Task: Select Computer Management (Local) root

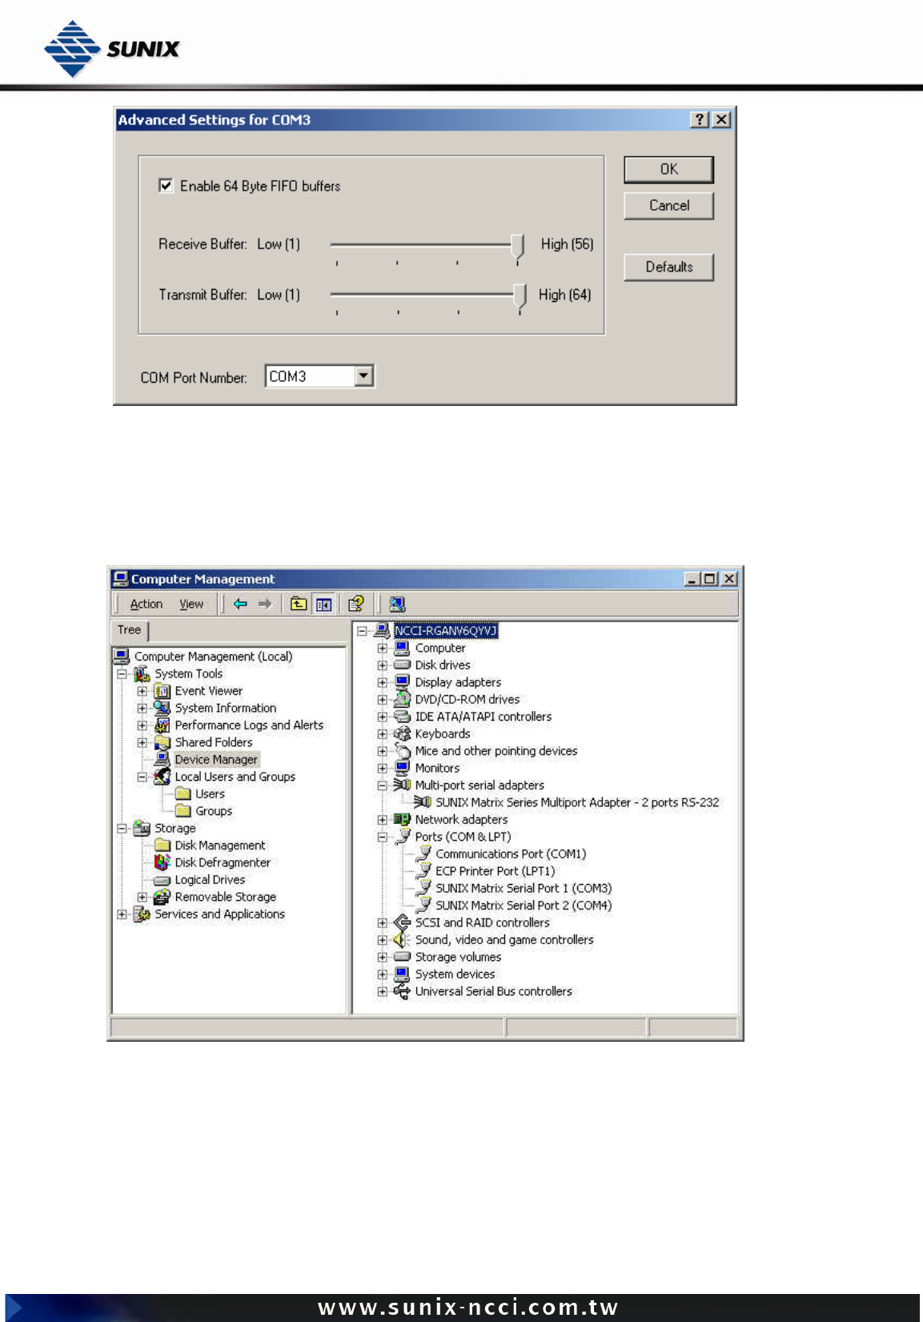Action: pyautogui.click(x=213, y=657)
